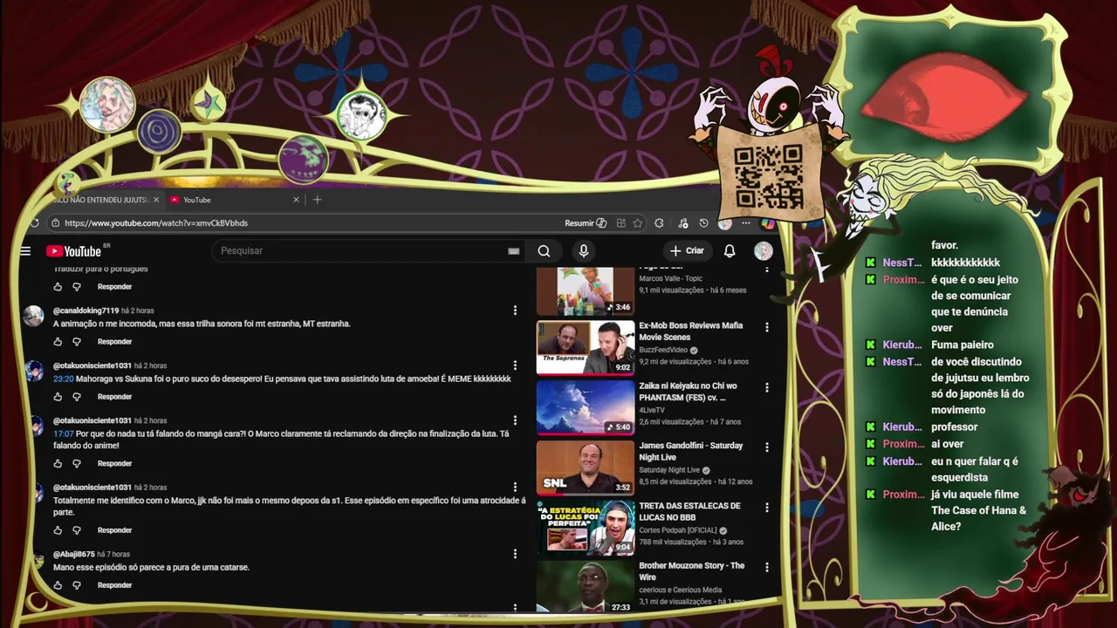Image resolution: width=1117 pixels, height=628 pixels.
Task: Open the YouTube account avatar menu
Action: pos(764,251)
